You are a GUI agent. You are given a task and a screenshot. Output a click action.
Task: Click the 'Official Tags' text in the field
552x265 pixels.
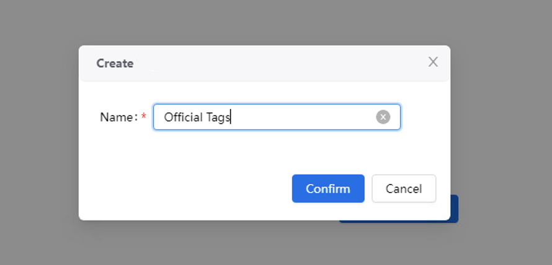click(197, 117)
